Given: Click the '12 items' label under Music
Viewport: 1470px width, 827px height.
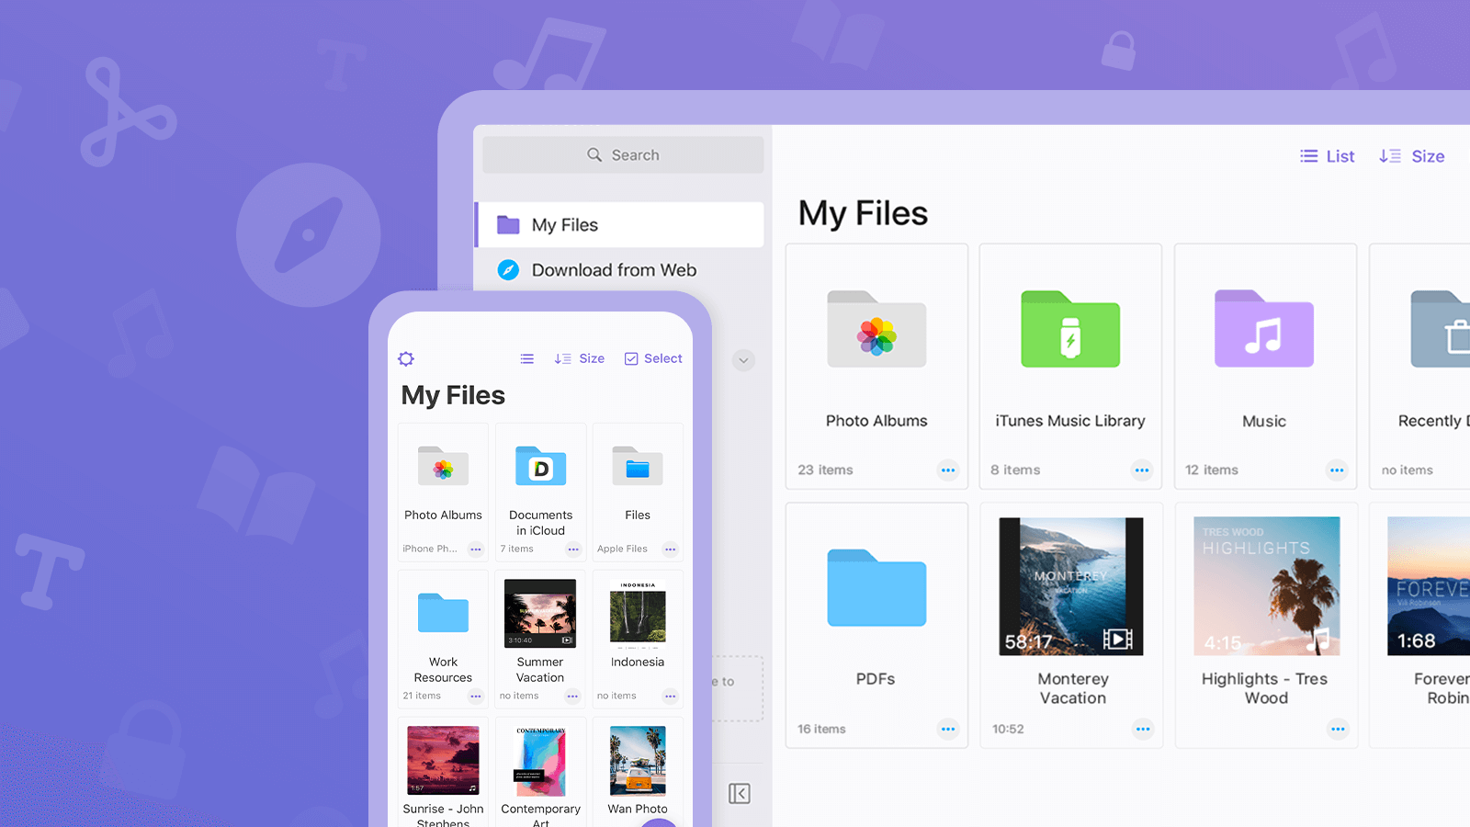Looking at the screenshot, I should click(1212, 470).
